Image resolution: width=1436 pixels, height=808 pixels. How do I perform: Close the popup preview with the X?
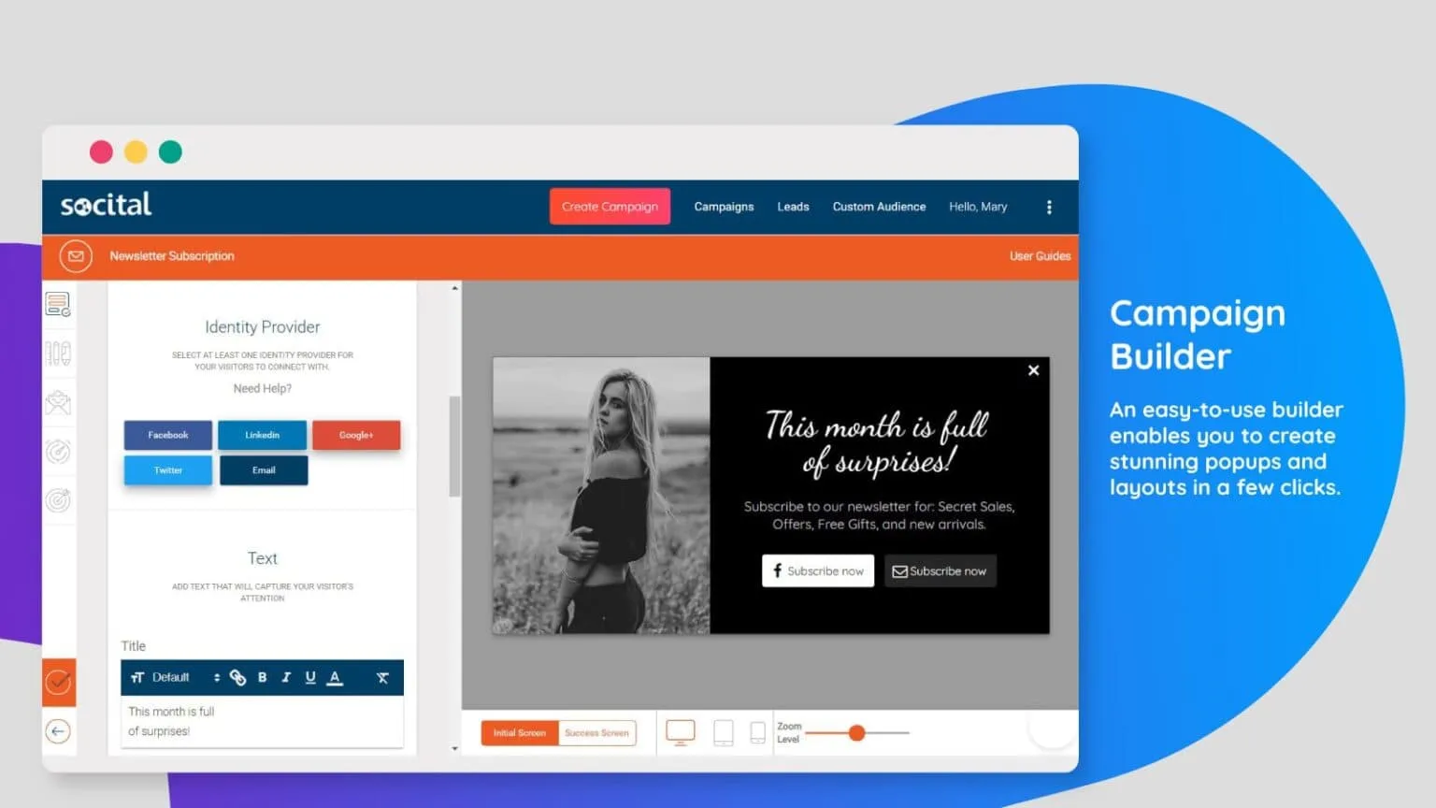[x=1034, y=370]
